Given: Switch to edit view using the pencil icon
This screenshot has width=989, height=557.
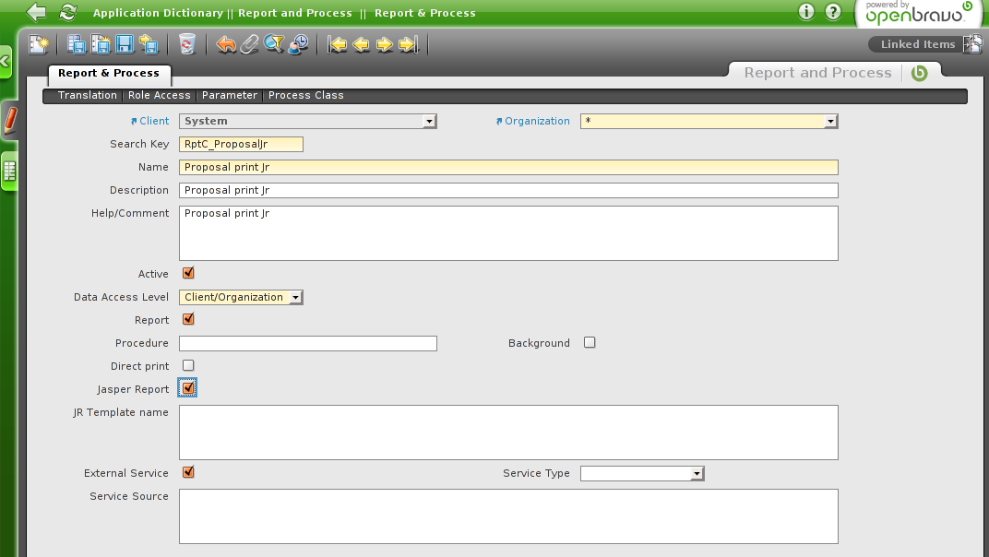Looking at the screenshot, I should (x=9, y=121).
